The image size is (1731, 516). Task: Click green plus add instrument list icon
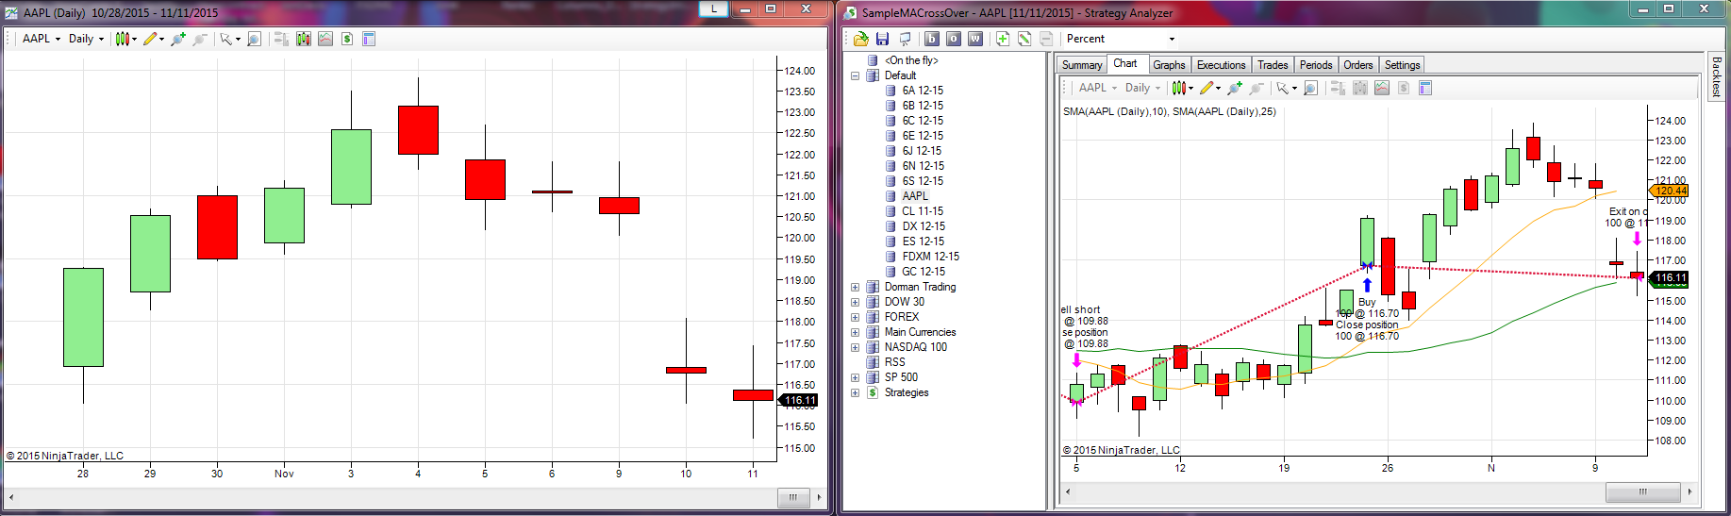point(1002,39)
